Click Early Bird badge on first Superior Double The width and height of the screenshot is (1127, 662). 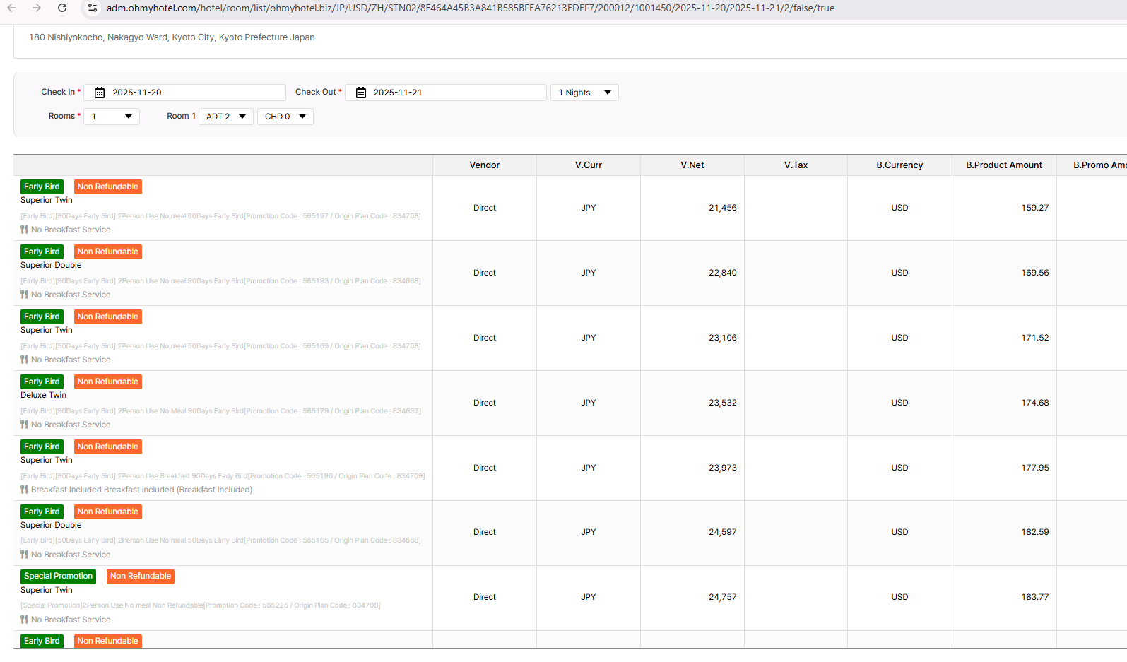pos(42,252)
